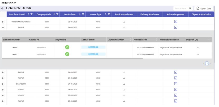Select the 26-05-2025 invoice date cell

pos(73,22)
